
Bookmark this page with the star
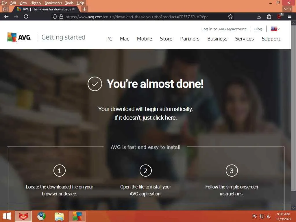[x=230, y=16]
